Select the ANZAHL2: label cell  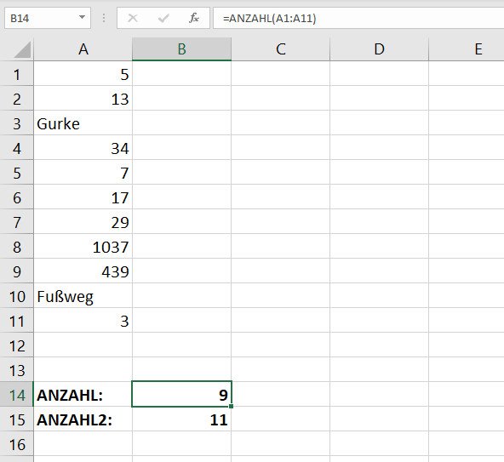[83, 419]
